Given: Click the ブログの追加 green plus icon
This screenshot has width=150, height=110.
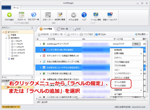Looking at the screenshot, I should [x=9, y=15].
